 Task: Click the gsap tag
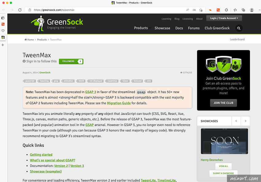pyautogui.click(x=56, y=81)
